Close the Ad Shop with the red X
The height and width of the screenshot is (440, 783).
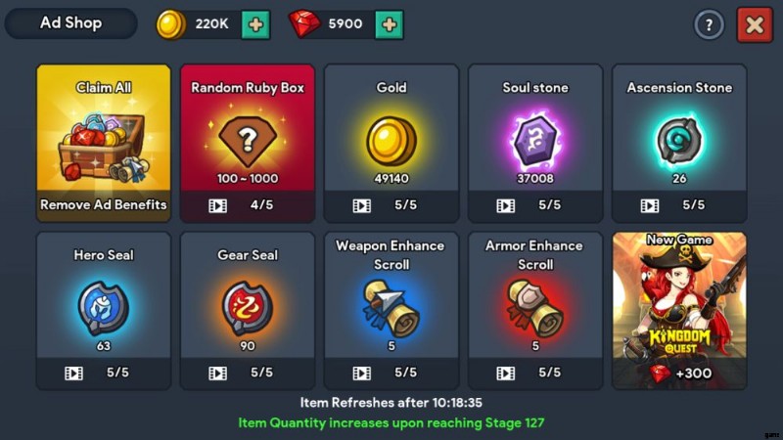tap(755, 24)
